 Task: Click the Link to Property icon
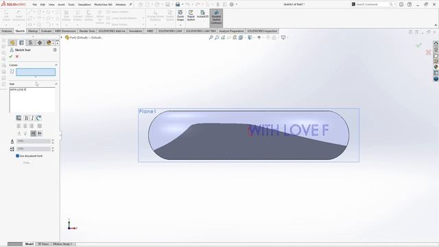[19, 118]
